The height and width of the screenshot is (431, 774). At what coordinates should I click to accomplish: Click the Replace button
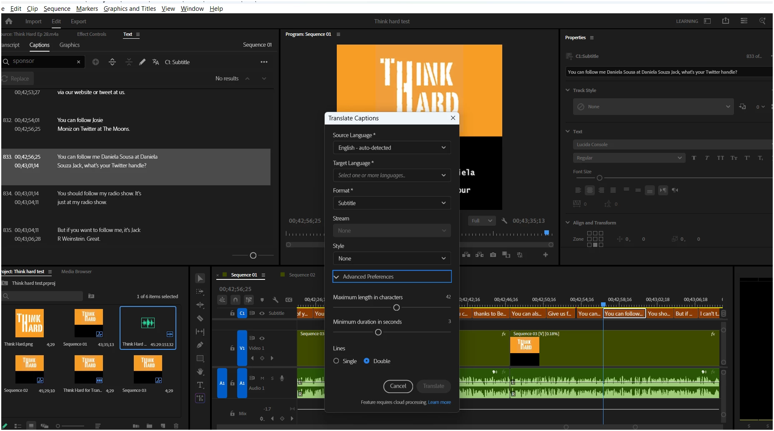point(17,78)
